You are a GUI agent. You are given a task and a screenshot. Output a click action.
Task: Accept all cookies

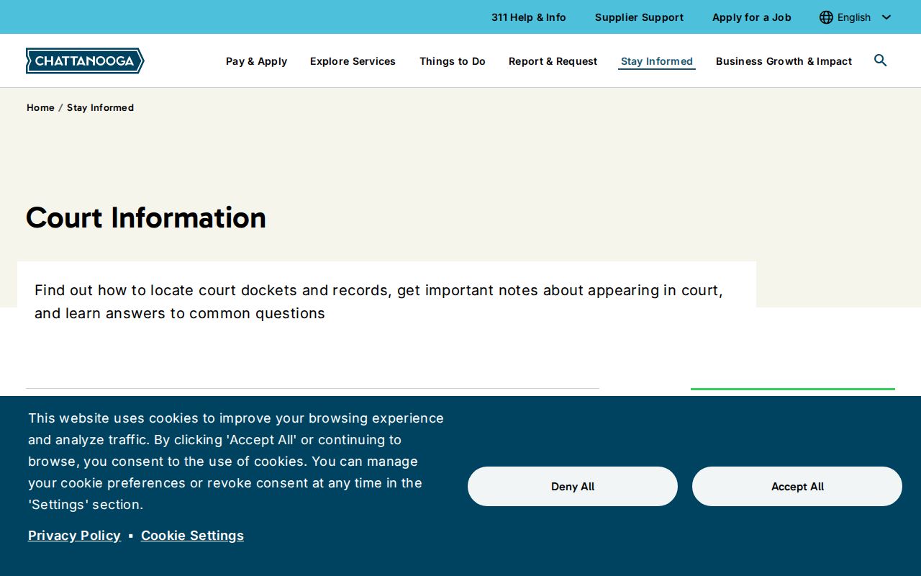point(797,487)
